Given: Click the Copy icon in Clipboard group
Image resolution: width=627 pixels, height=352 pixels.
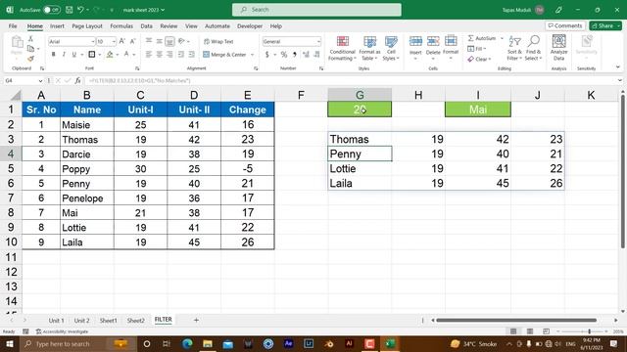Looking at the screenshot, I should click(30, 49).
